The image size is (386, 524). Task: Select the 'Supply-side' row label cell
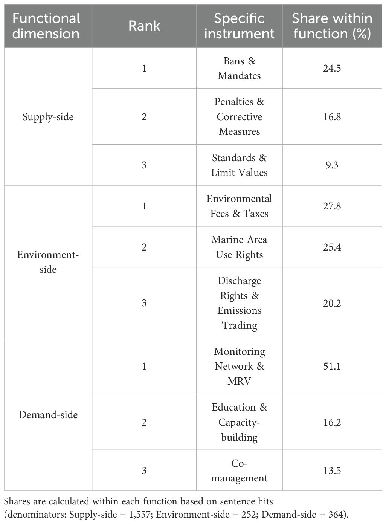coord(48,117)
